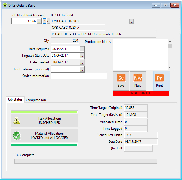Click the 0% Complete progress bar

coord(85,161)
